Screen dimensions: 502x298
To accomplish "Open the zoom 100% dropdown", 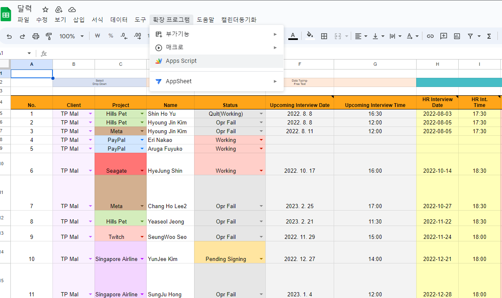I will [71, 36].
